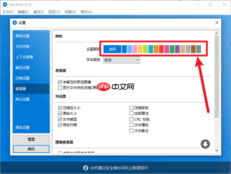
Task: Open 帮助(H) menu
Action: pos(86,12)
